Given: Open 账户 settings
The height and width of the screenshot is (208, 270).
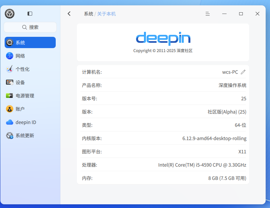Looking at the screenshot, I should (x=30, y=109).
